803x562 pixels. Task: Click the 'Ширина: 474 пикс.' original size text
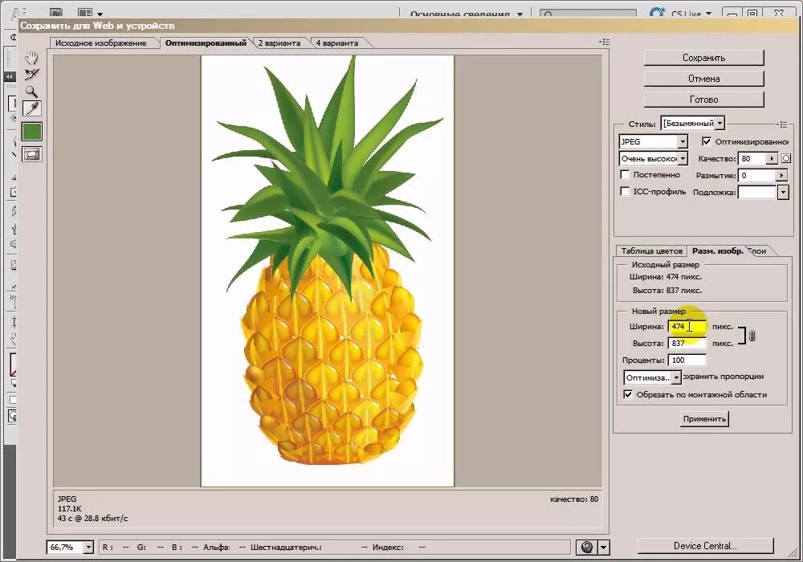(x=665, y=276)
